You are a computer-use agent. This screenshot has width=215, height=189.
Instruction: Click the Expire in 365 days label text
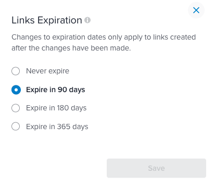tap(57, 127)
